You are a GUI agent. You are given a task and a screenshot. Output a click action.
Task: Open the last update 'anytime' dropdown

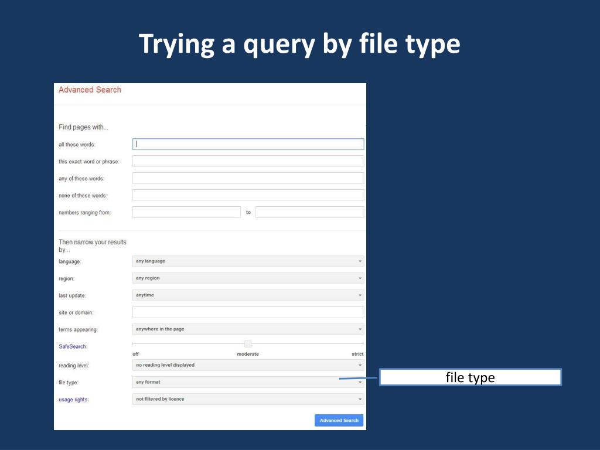coord(248,295)
